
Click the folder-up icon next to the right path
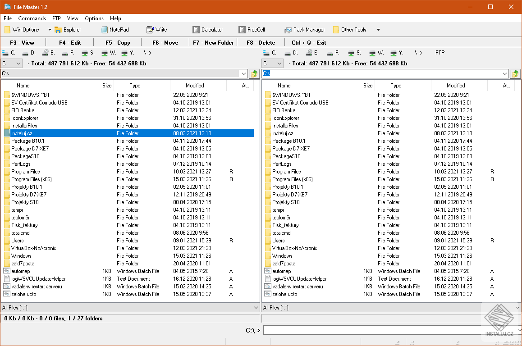tap(516, 73)
